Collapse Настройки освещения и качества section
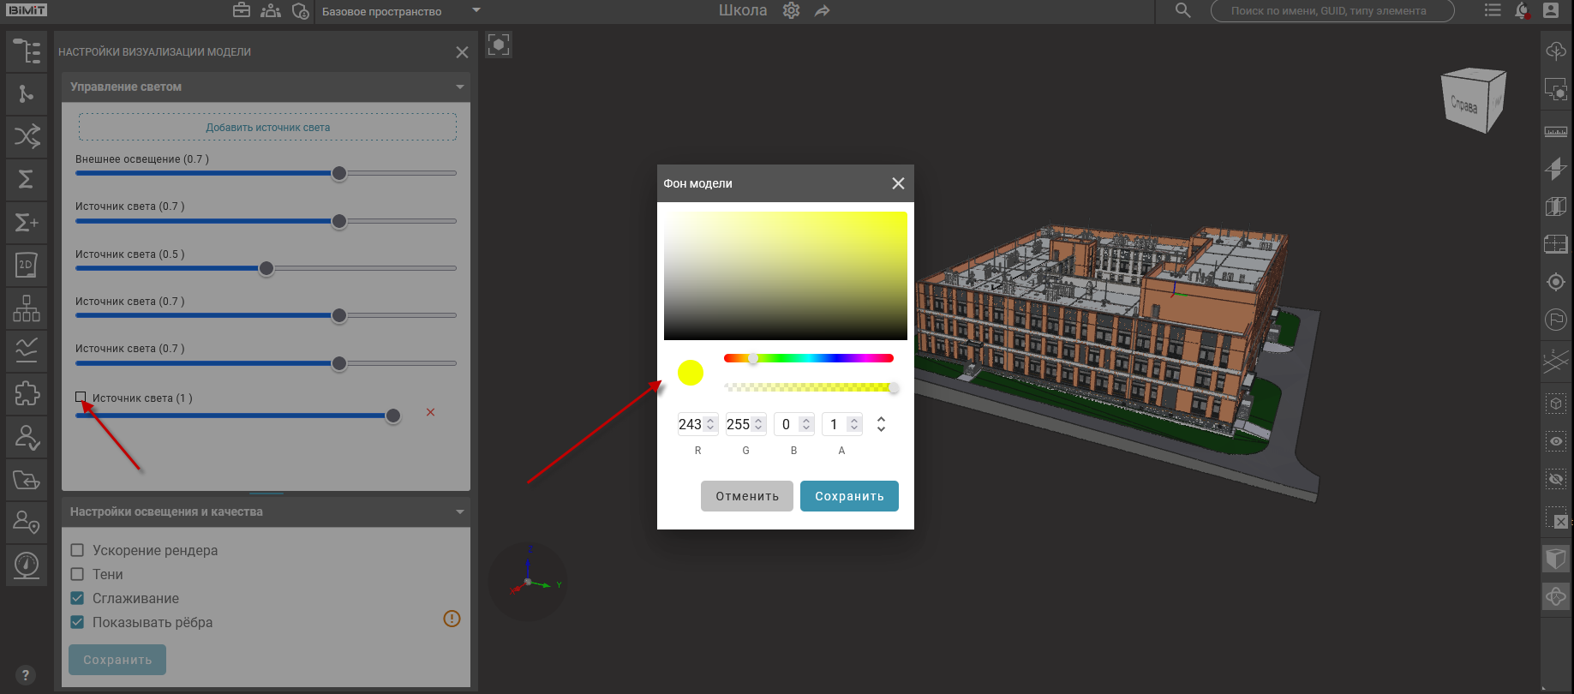The height and width of the screenshot is (694, 1574). [459, 512]
